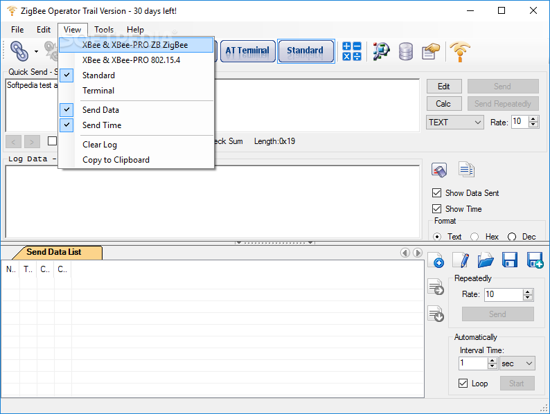Open send data list folder icon

(x=486, y=260)
